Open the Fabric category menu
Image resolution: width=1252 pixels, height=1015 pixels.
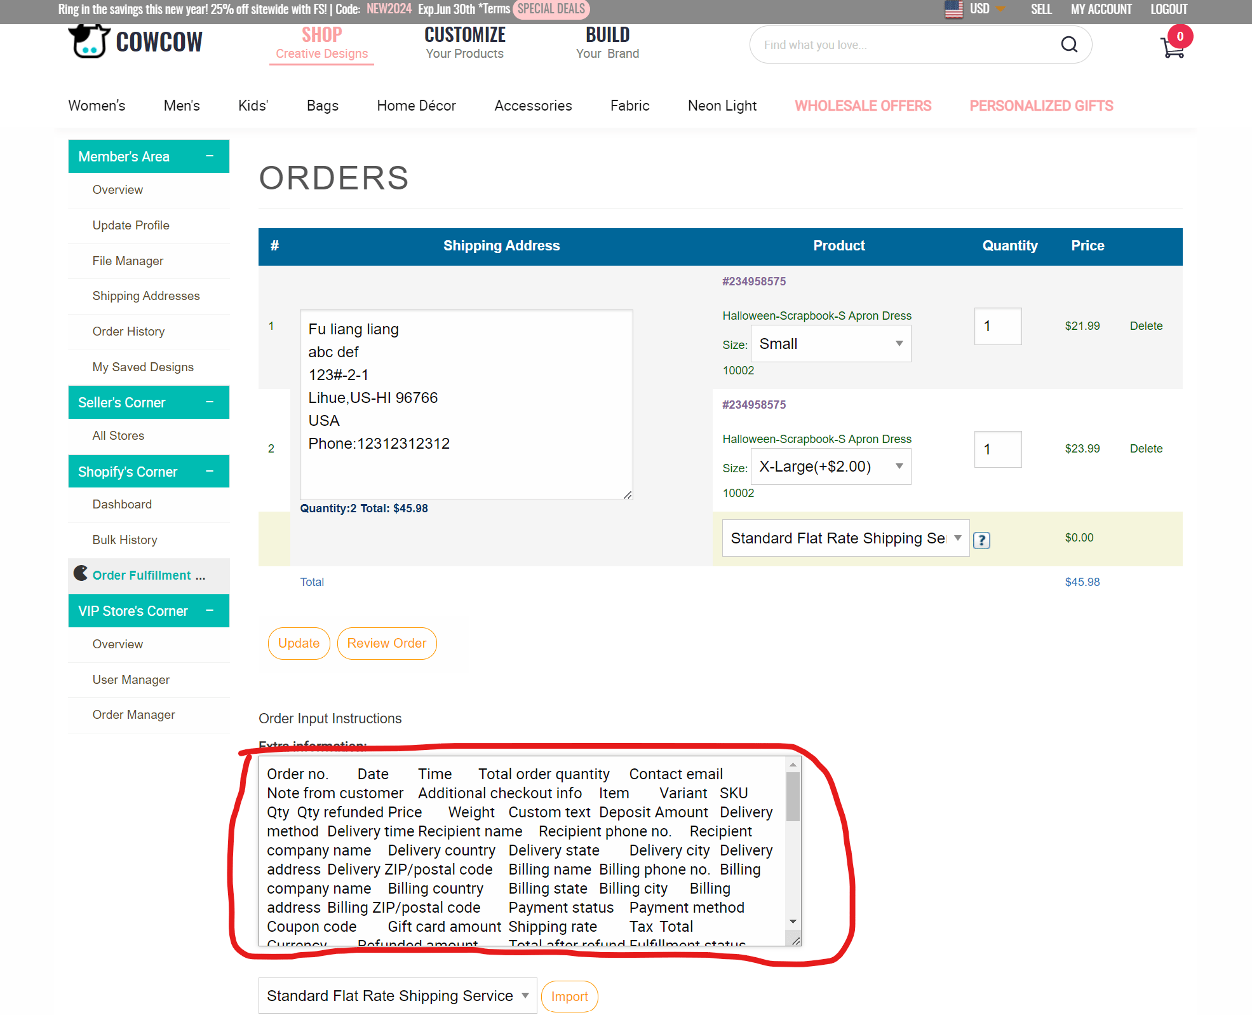630,106
